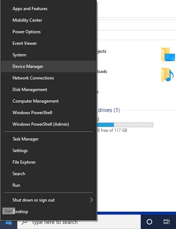The width and height of the screenshot is (176, 229).
Task: Click the search magnifier icon in taskbar
Action: coord(24,222)
